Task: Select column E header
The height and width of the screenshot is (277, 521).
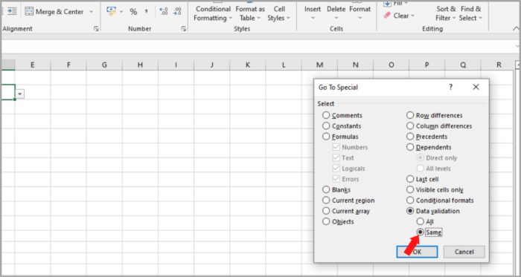Action: (x=33, y=65)
